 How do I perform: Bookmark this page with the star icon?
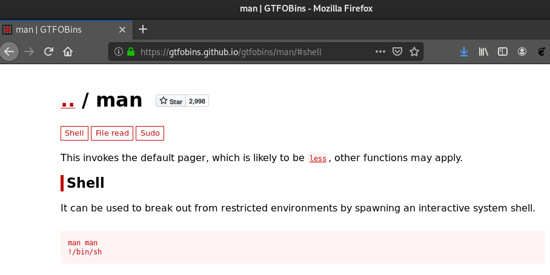pyautogui.click(x=414, y=52)
